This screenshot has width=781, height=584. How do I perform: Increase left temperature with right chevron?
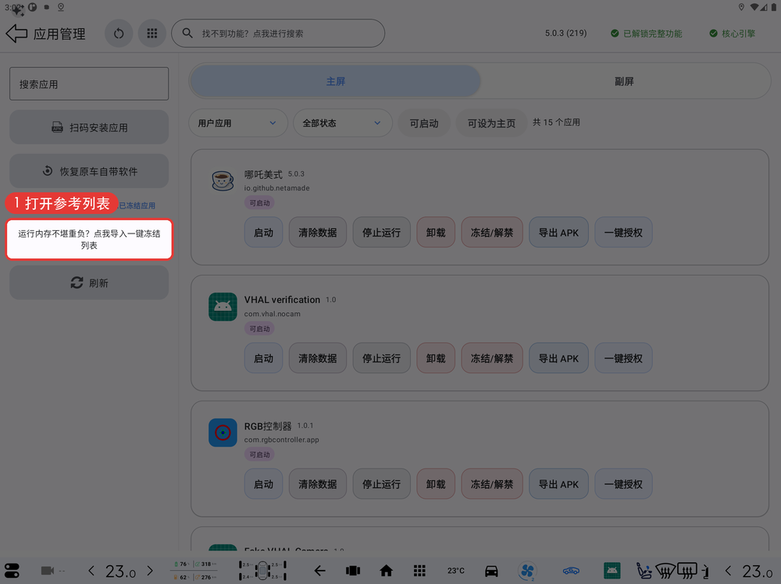point(150,571)
